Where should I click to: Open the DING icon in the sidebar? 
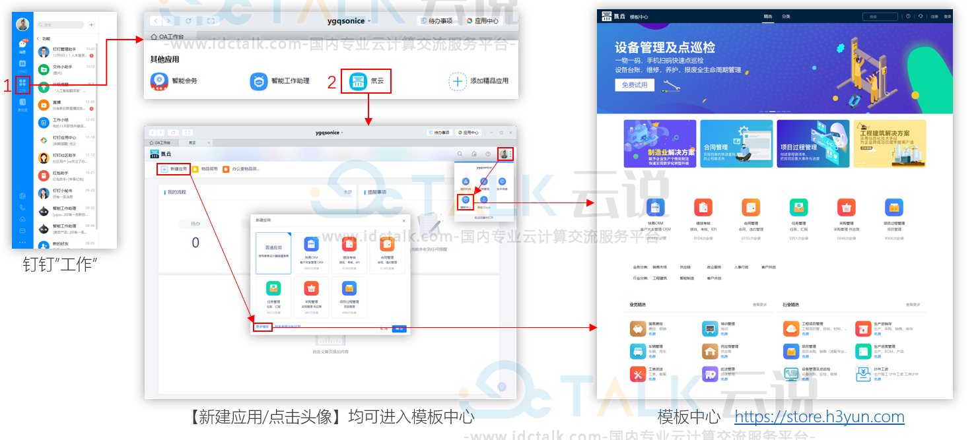coord(22,65)
